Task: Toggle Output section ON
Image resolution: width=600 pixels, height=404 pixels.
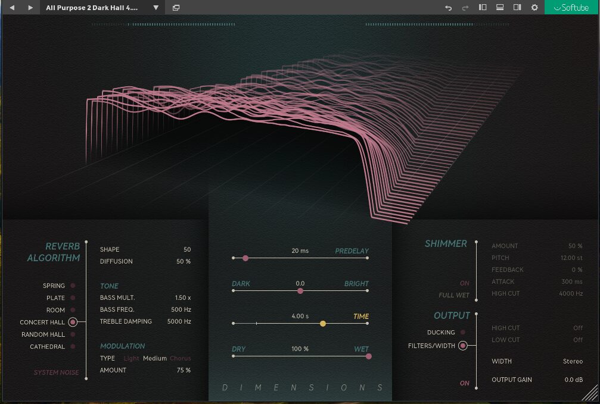Action: pos(465,383)
